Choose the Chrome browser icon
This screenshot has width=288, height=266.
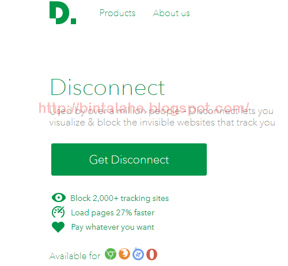[x=111, y=254]
